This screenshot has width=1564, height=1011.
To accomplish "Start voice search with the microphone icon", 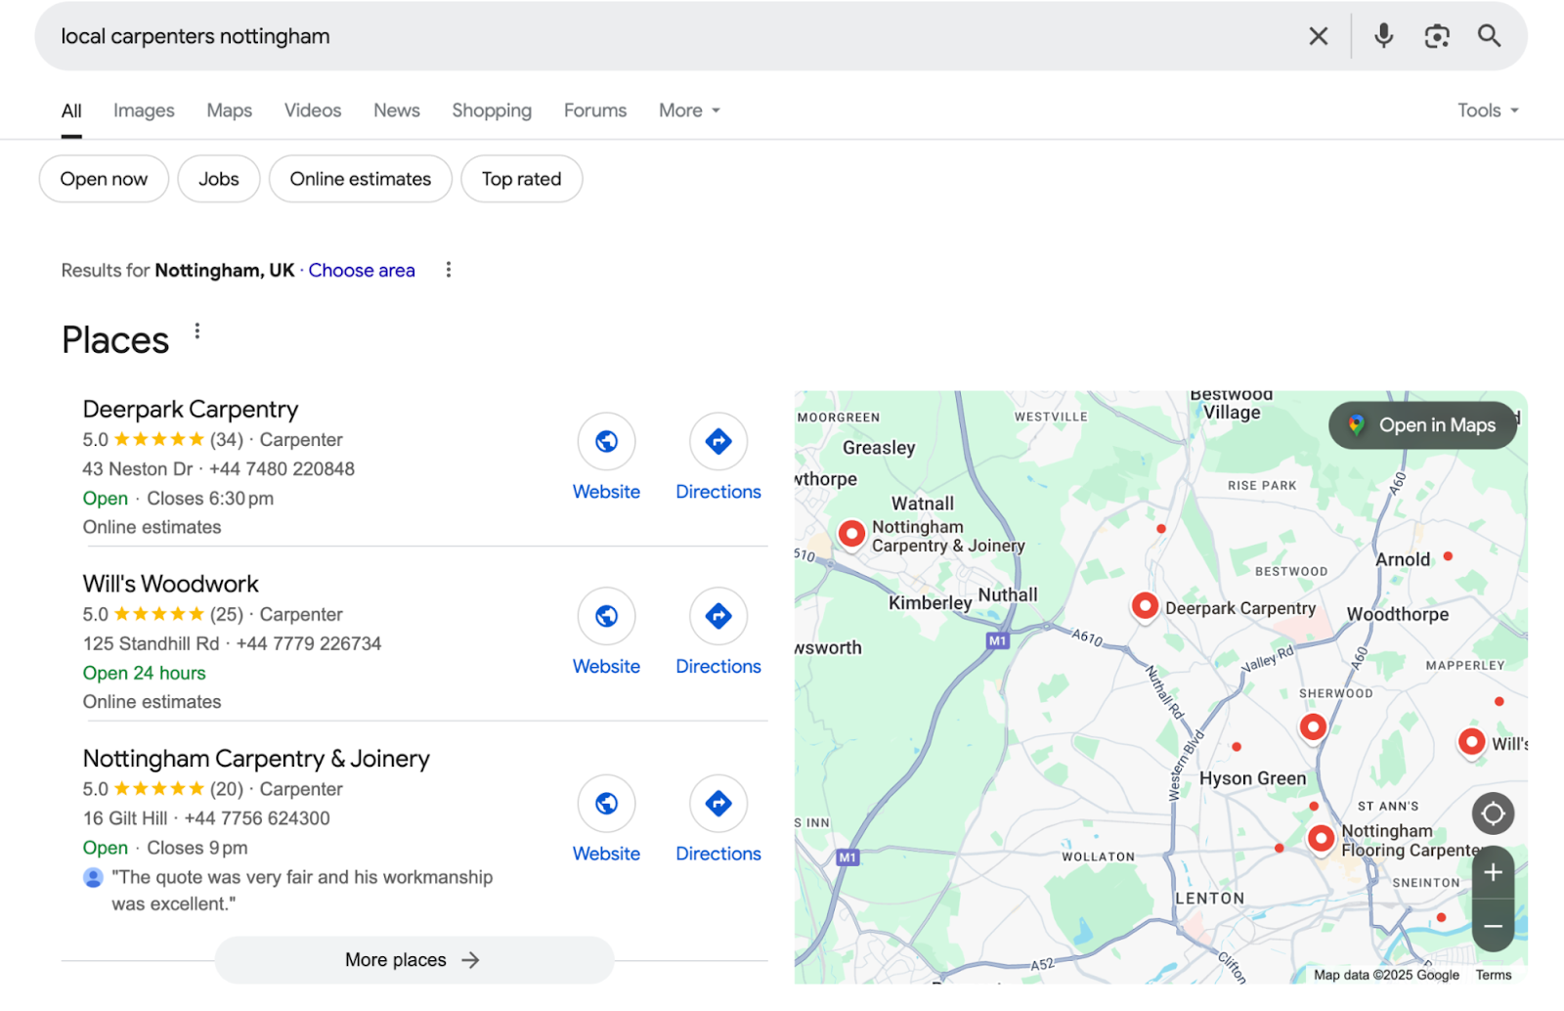I will pyautogui.click(x=1383, y=36).
